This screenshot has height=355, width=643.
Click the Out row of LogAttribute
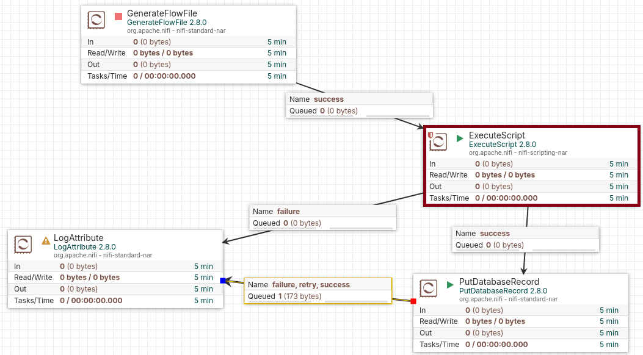pos(115,289)
